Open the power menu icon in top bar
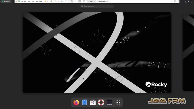Image resolution: width=194 pixels, height=109 pixels. tap(191, 2)
